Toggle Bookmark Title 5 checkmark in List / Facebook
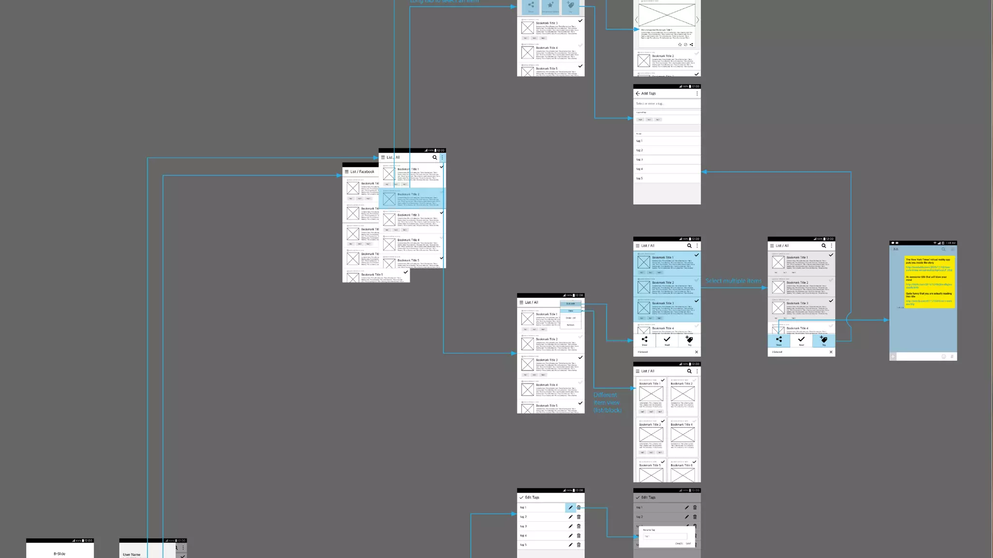 pyautogui.click(x=406, y=272)
